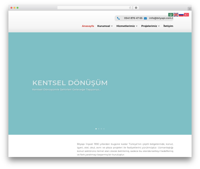The height and width of the screenshot is (169, 200).
Task: Maximize window with the green button
Action: pyautogui.click(x=18, y=8)
